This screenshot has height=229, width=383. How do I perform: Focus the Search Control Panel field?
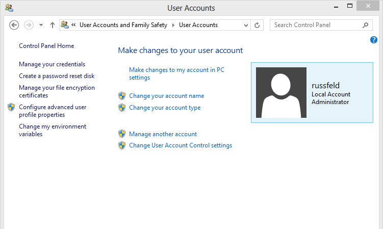point(316,25)
